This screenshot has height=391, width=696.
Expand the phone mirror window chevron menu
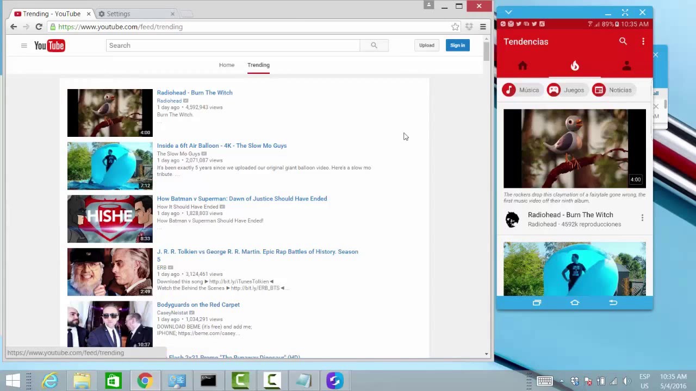click(508, 12)
